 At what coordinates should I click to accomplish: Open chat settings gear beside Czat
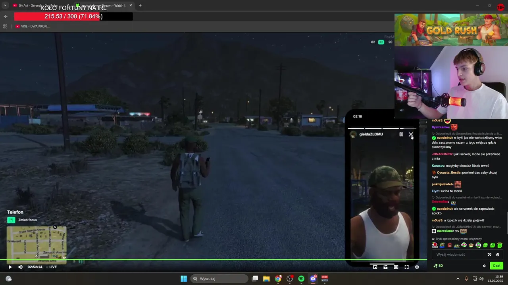click(x=484, y=266)
